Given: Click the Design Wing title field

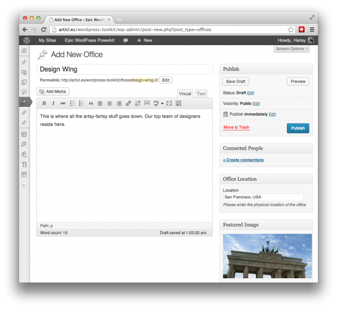Looking at the screenshot, I should 125,69.
